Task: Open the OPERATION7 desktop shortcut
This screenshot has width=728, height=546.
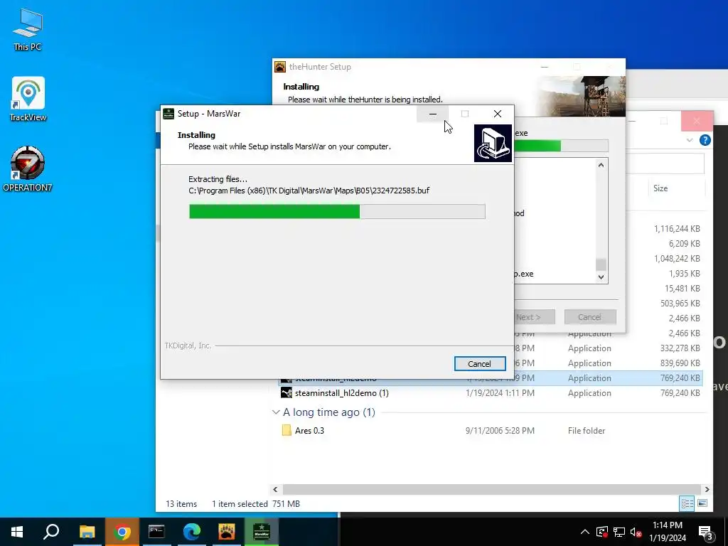Action: (x=28, y=168)
